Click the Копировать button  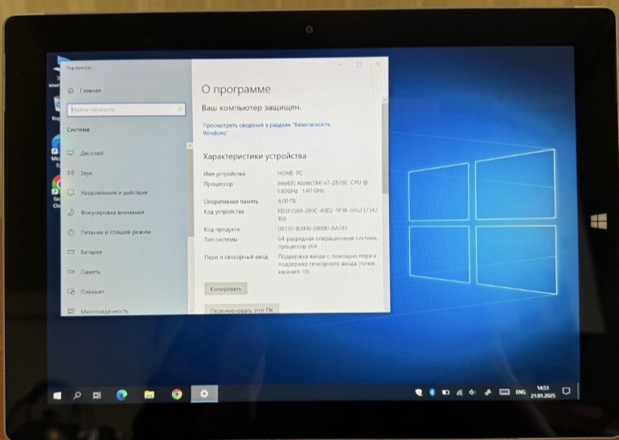point(226,288)
